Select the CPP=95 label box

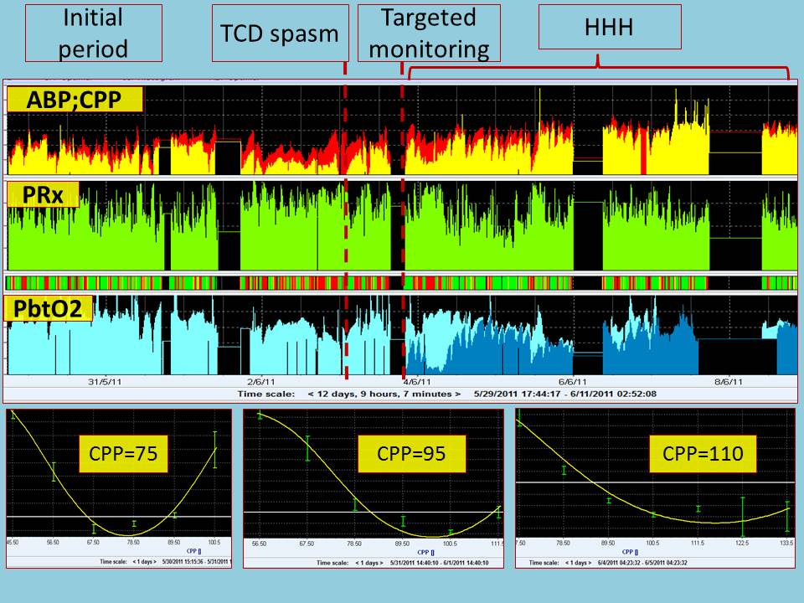(400, 455)
